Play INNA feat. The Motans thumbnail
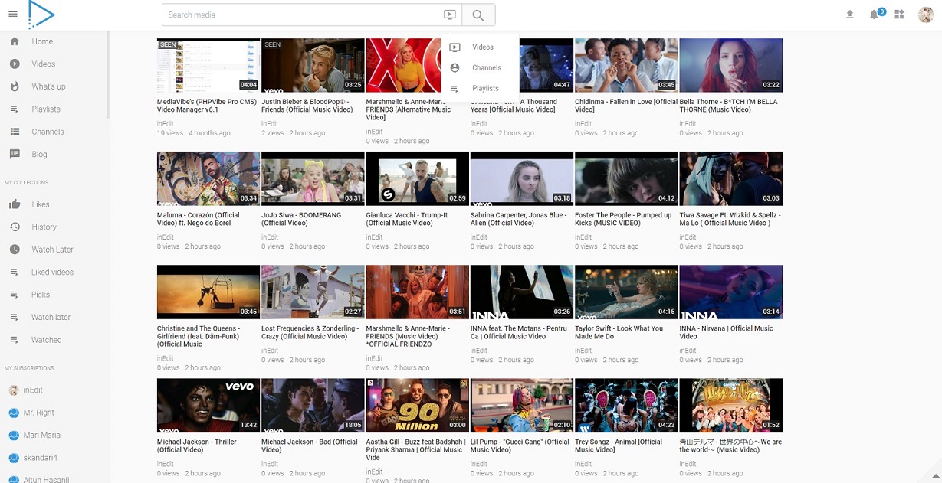Screen dimensions: 942x483 [x=522, y=292]
